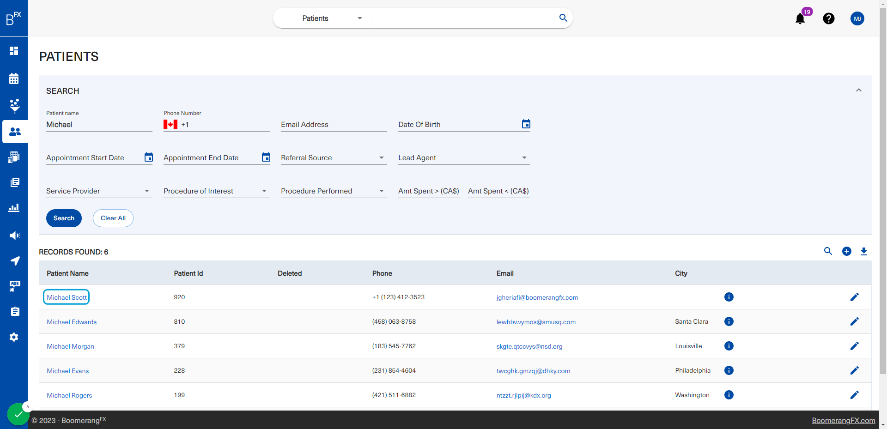Open the Patients search category dropdown
This screenshot has width=887, height=429.
[x=332, y=18]
